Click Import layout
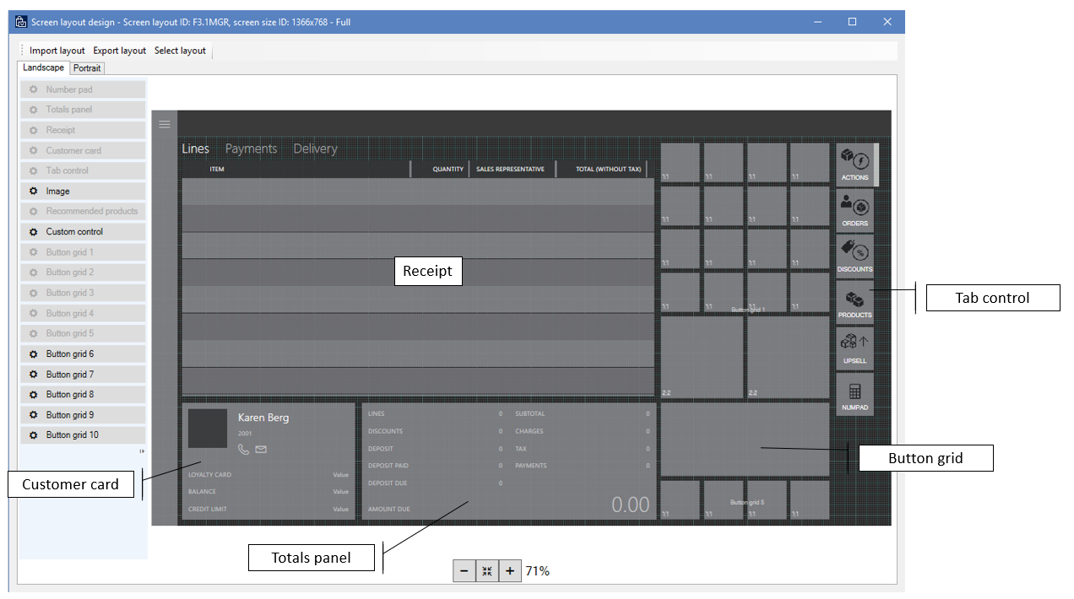The width and height of the screenshot is (1074, 599). pyautogui.click(x=56, y=50)
